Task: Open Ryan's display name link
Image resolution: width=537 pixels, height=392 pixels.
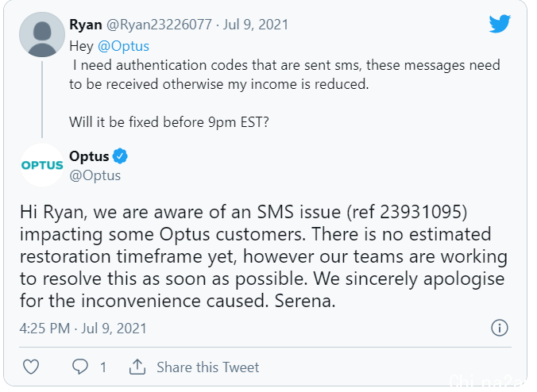Action: tap(86, 25)
